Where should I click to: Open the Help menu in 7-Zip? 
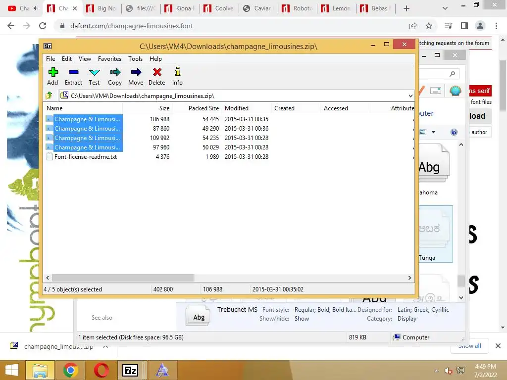(x=155, y=59)
